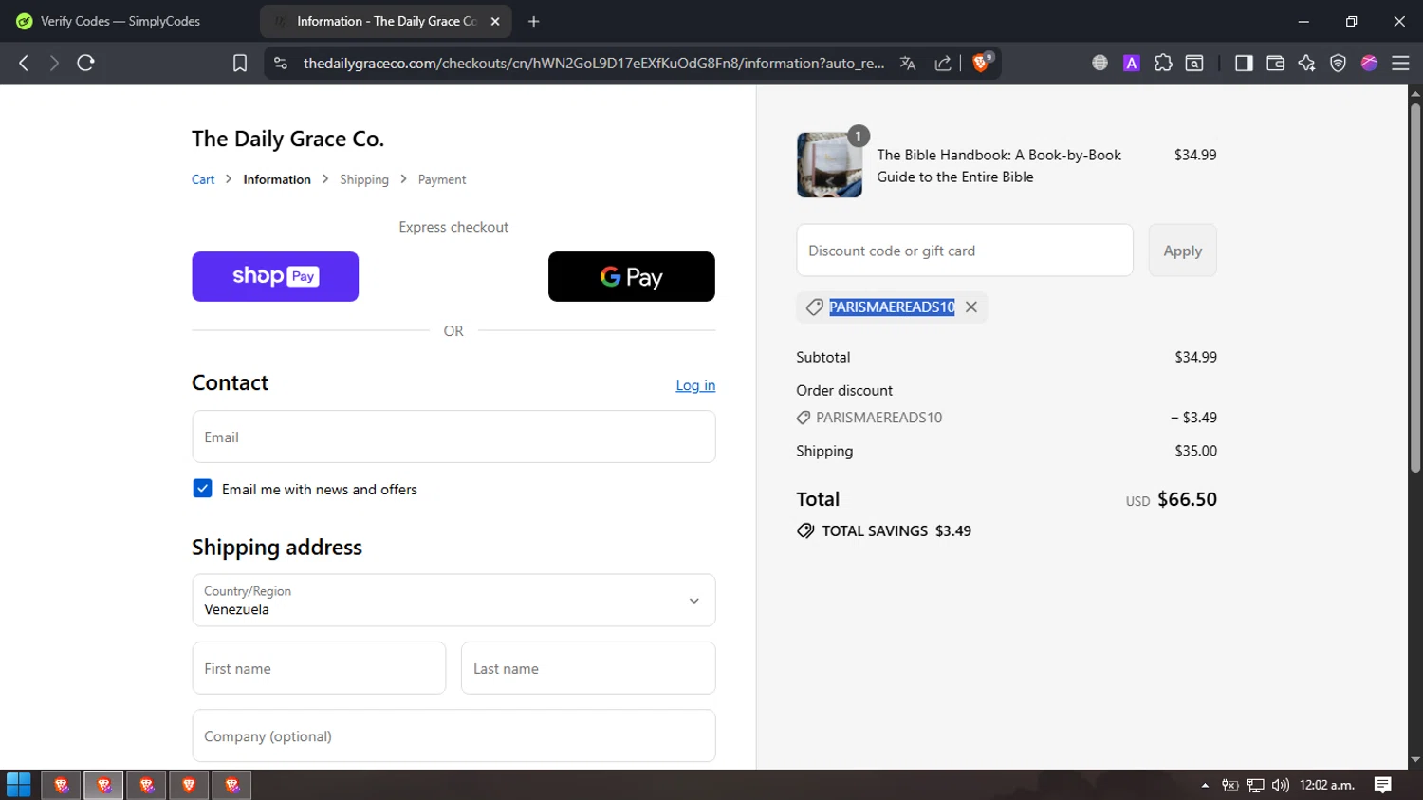This screenshot has height=800, width=1423.
Task: Click the taskbar clock 12:02 a.m.
Action: 1326,785
